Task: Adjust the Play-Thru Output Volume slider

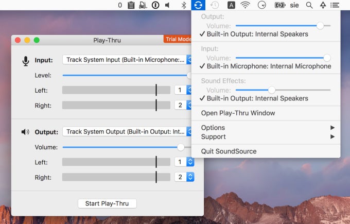Action: [x=127, y=147]
